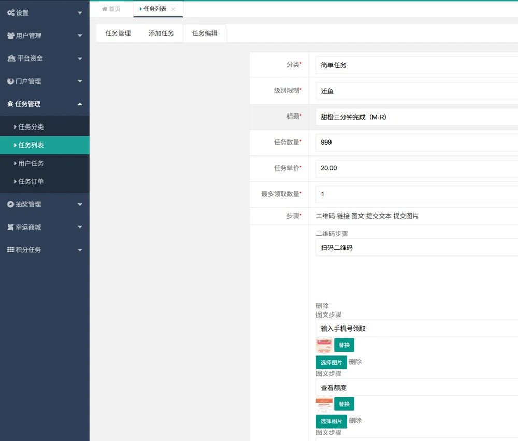This screenshot has height=441, width=518.
Task: Expand the 平台资金 menu arrow
Action: pos(80,58)
